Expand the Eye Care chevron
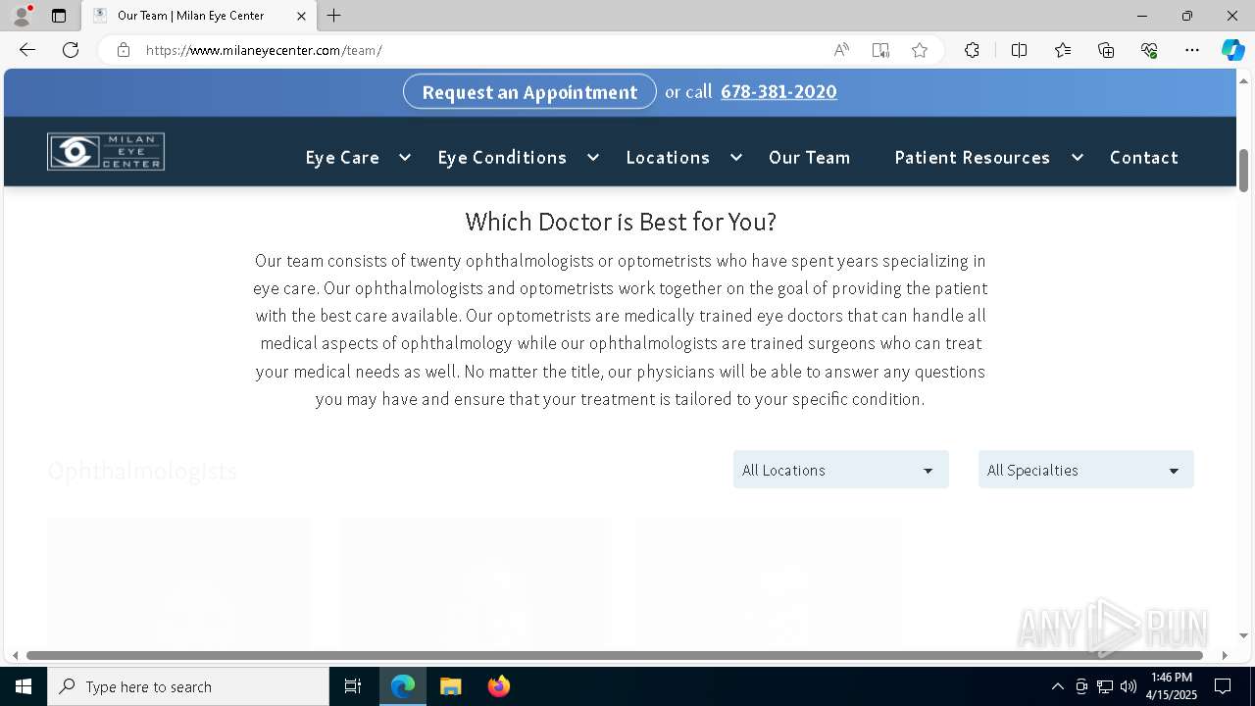 tap(405, 157)
